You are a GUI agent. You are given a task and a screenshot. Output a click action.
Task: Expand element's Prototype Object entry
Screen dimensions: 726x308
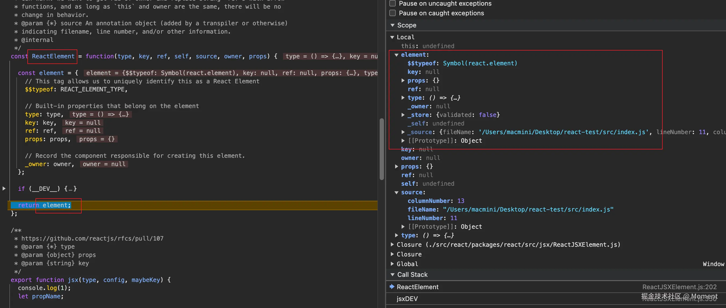[x=403, y=141]
